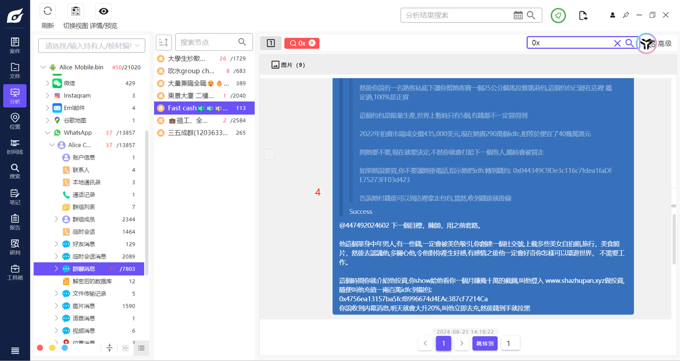Image resolution: width=680 pixels, height=361 pixels.
Task: Go to the previous results page arrow
Action: click(x=425, y=343)
